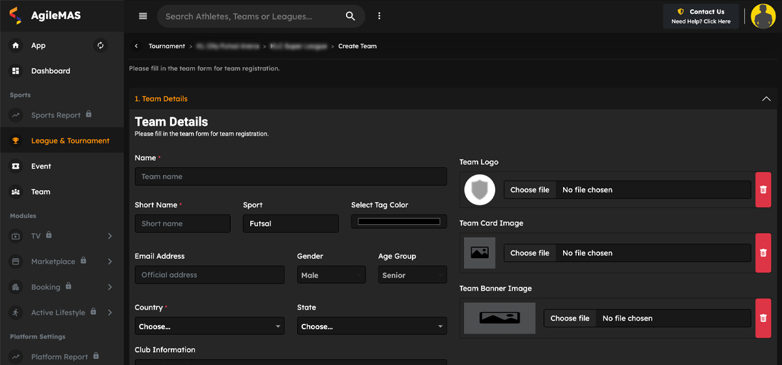Open the Gender dropdown

click(x=331, y=275)
